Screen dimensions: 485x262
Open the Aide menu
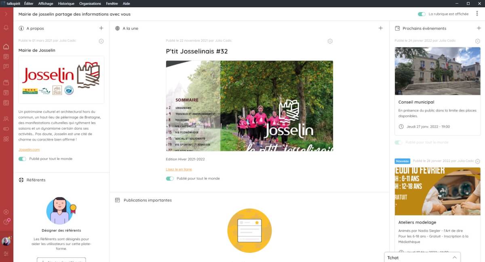click(127, 4)
